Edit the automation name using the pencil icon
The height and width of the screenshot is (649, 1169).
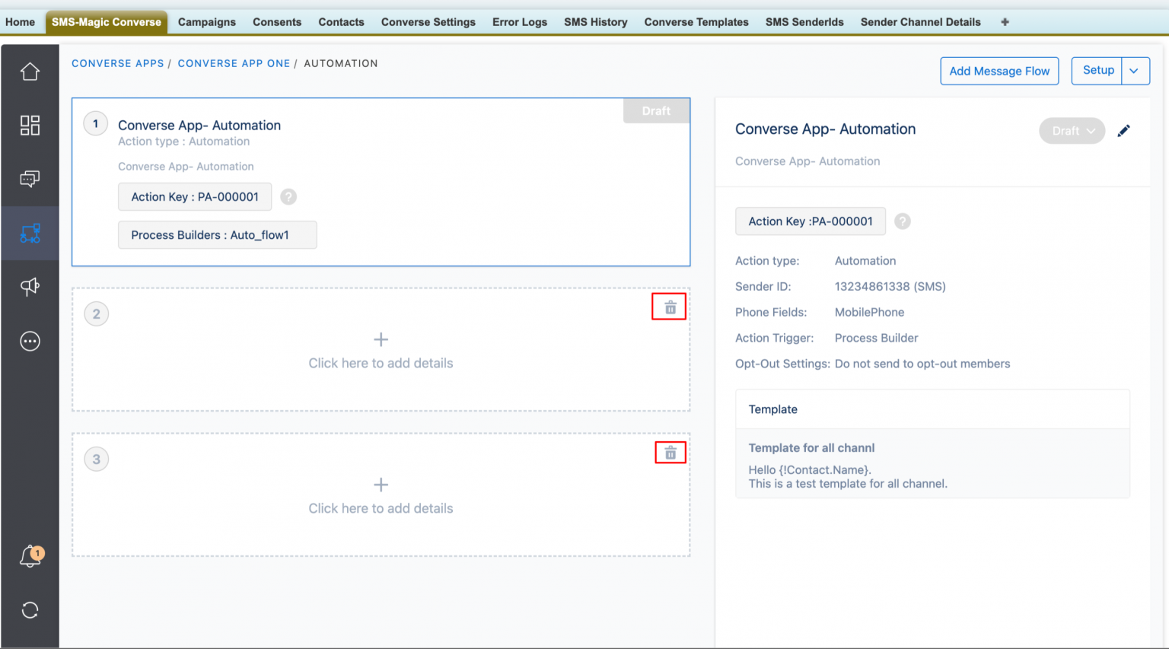point(1124,130)
